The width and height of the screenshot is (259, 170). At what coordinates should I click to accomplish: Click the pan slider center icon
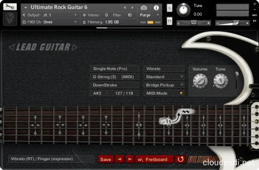[x=193, y=23]
